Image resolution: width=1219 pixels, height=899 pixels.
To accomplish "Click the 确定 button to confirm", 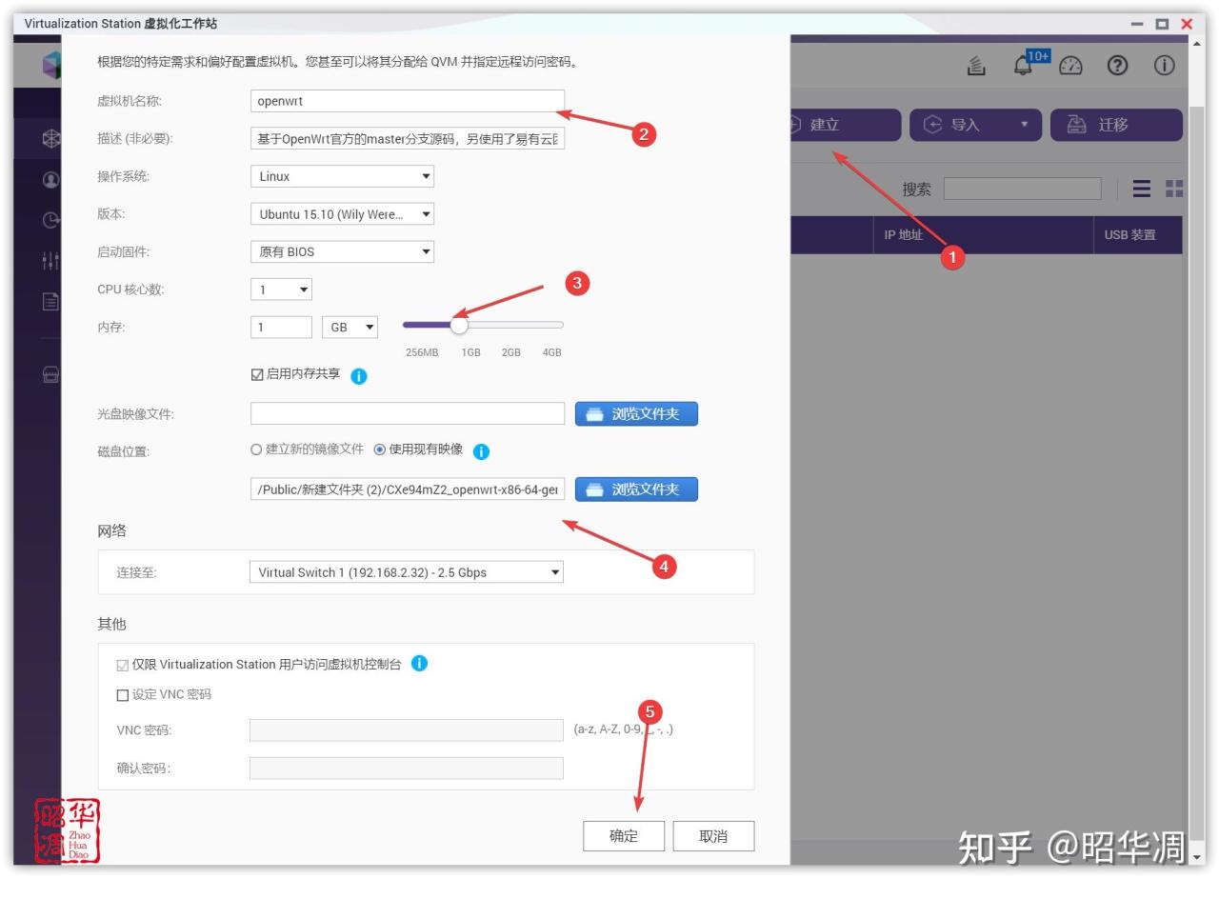I will click(624, 835).
